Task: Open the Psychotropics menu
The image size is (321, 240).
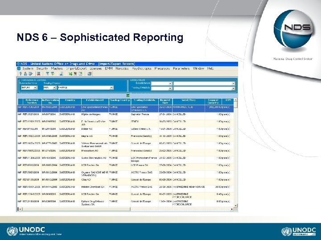Action: click(x=142, y=68)
